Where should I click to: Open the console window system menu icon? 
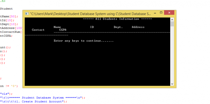(x=27, y=14)
